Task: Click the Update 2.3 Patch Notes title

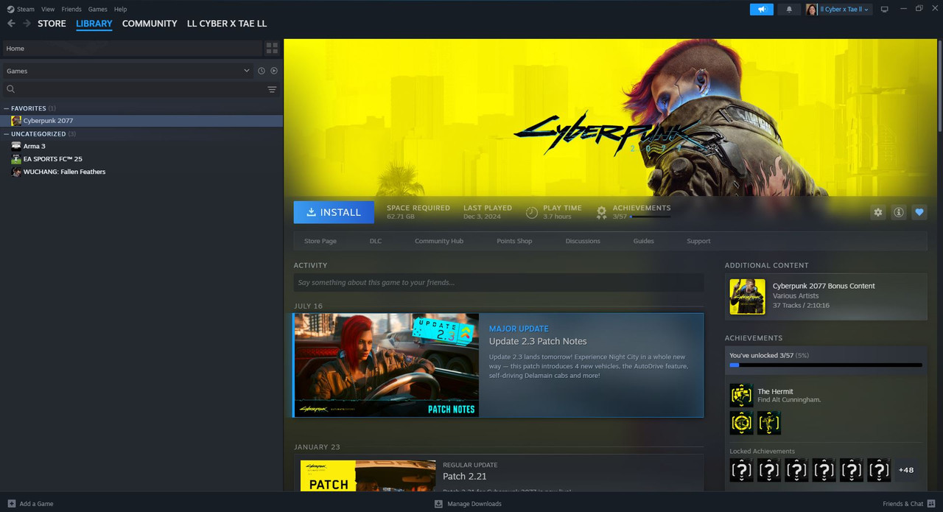Action: [x=538, y=341]
